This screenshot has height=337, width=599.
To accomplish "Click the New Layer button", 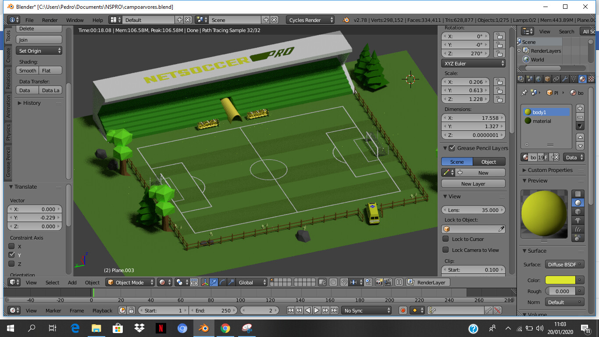I will click(473, 183).
